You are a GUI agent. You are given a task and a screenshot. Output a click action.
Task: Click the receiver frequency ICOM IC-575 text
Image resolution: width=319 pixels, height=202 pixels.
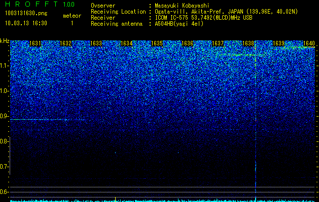(204, 18)
